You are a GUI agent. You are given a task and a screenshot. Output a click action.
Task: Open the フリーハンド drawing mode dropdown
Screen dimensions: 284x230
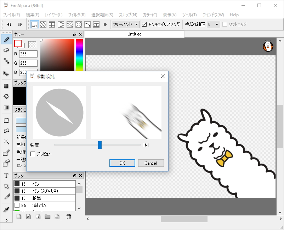126,24
